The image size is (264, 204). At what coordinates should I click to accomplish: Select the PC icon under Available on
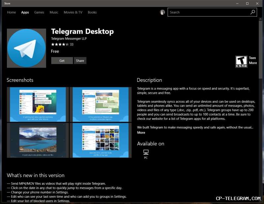[146, 153]
